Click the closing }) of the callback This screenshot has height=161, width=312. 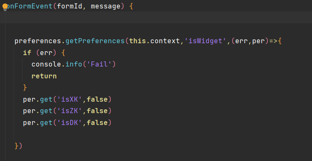[x=19, y=146]
